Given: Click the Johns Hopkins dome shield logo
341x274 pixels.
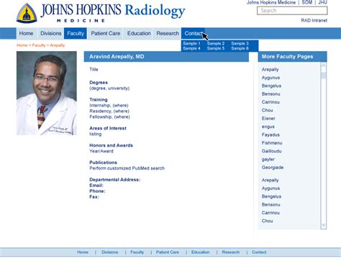Looking at the screenshot, I should coord(27,13).
